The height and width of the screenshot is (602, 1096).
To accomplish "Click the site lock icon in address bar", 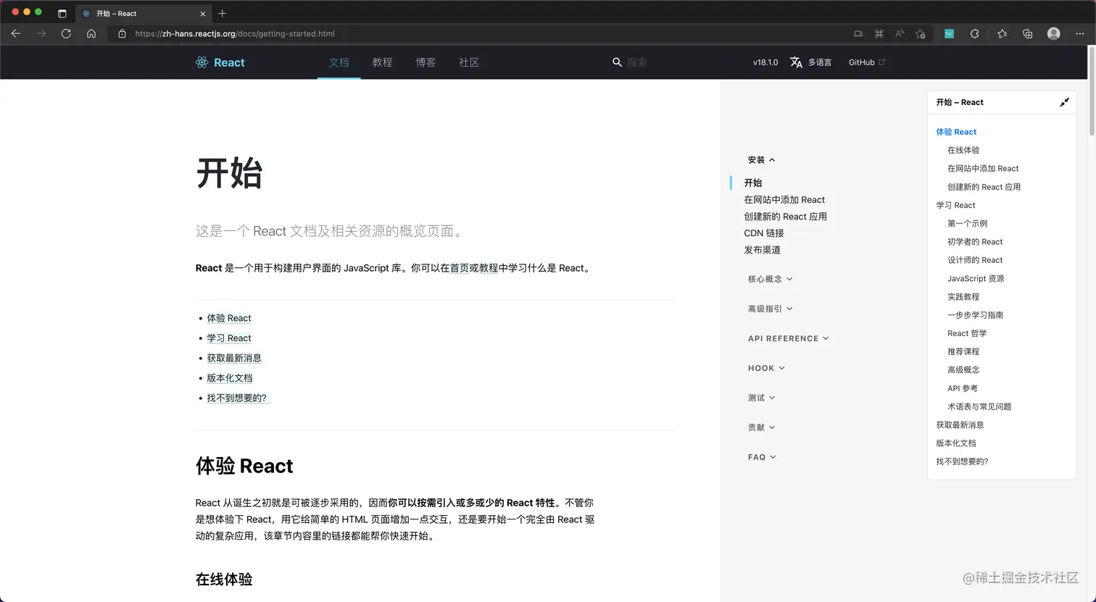I will pyautogui.click(x=122, y=33).
